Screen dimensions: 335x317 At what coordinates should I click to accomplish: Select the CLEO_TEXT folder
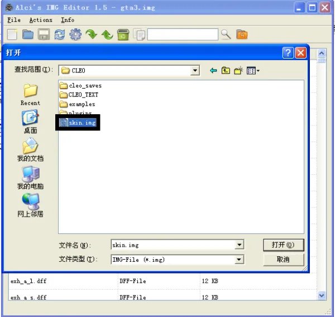(x=79, y=95)
